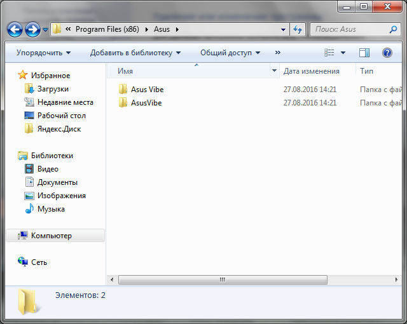Refresh the current folder view
Image resolution: width=407 pixels, height=324 pixels.
coord(298,29)
